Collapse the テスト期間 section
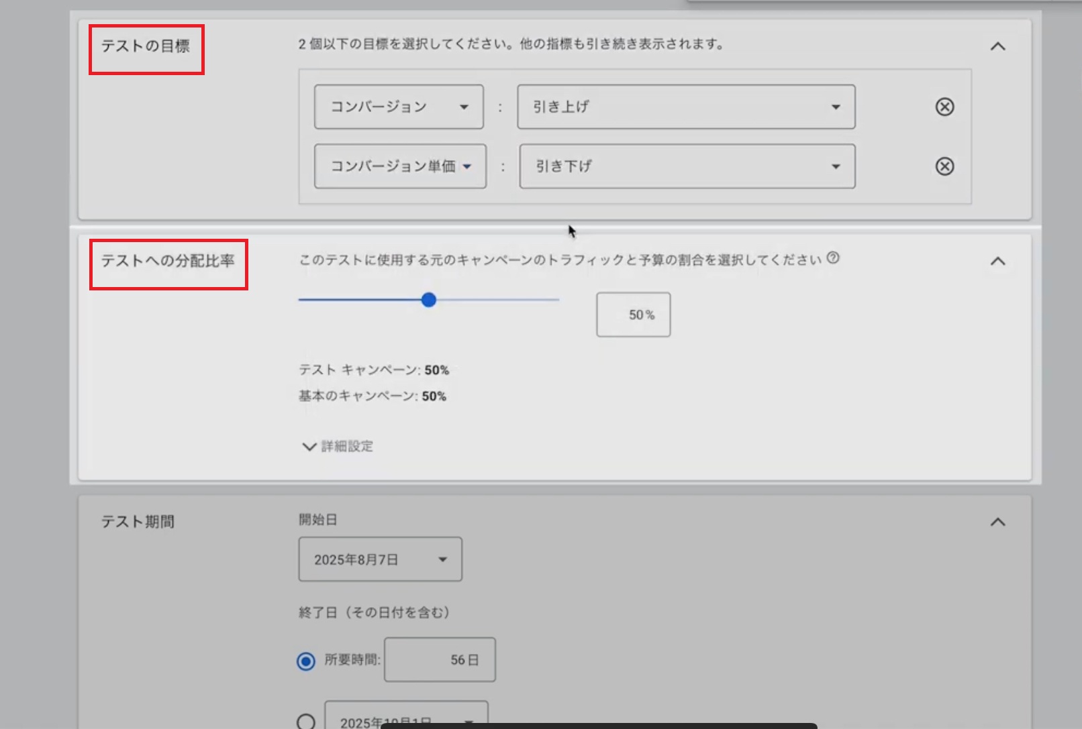The width and height of the screenshot is (1082, 729). [997, 522]
